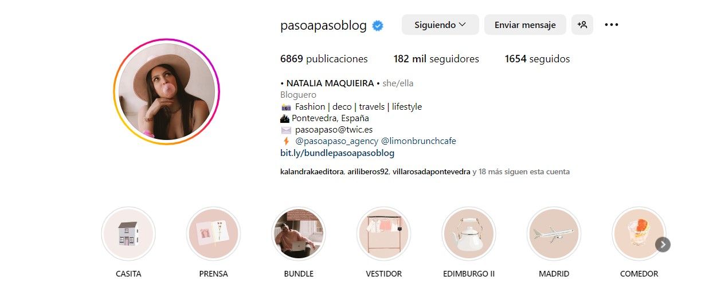Open the BUNDLE highlight thumbnail
Image resolution: width=709 pixels, height=304 pixels.
299,234
